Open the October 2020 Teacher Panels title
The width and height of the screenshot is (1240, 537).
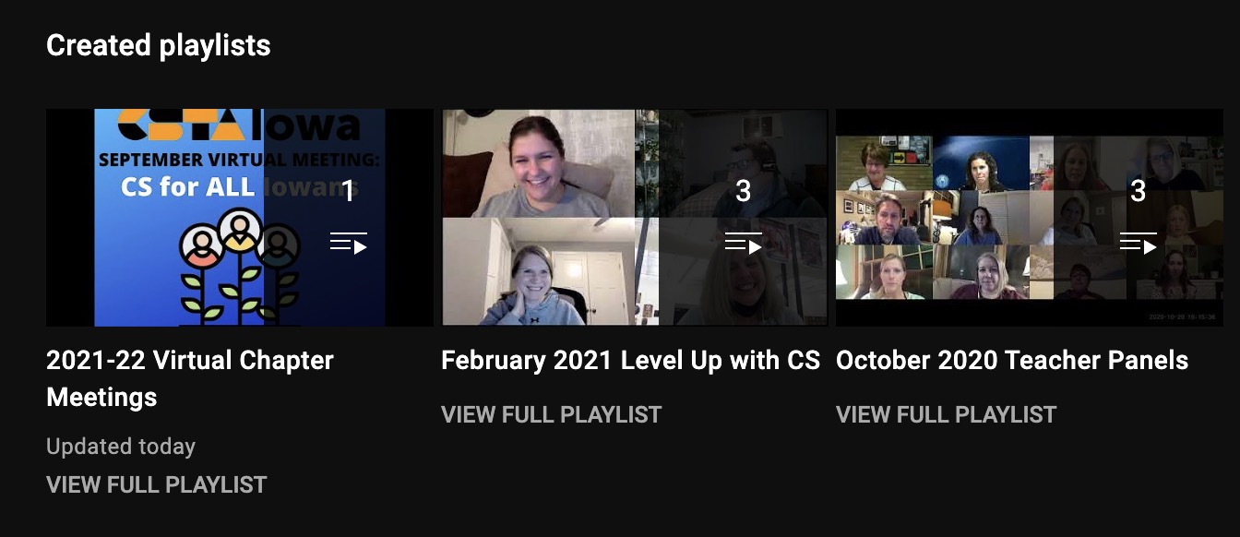(x=1012, y=360)
